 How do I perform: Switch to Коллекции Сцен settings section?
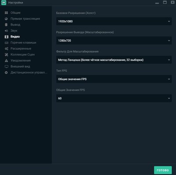[x=22, y=55]
